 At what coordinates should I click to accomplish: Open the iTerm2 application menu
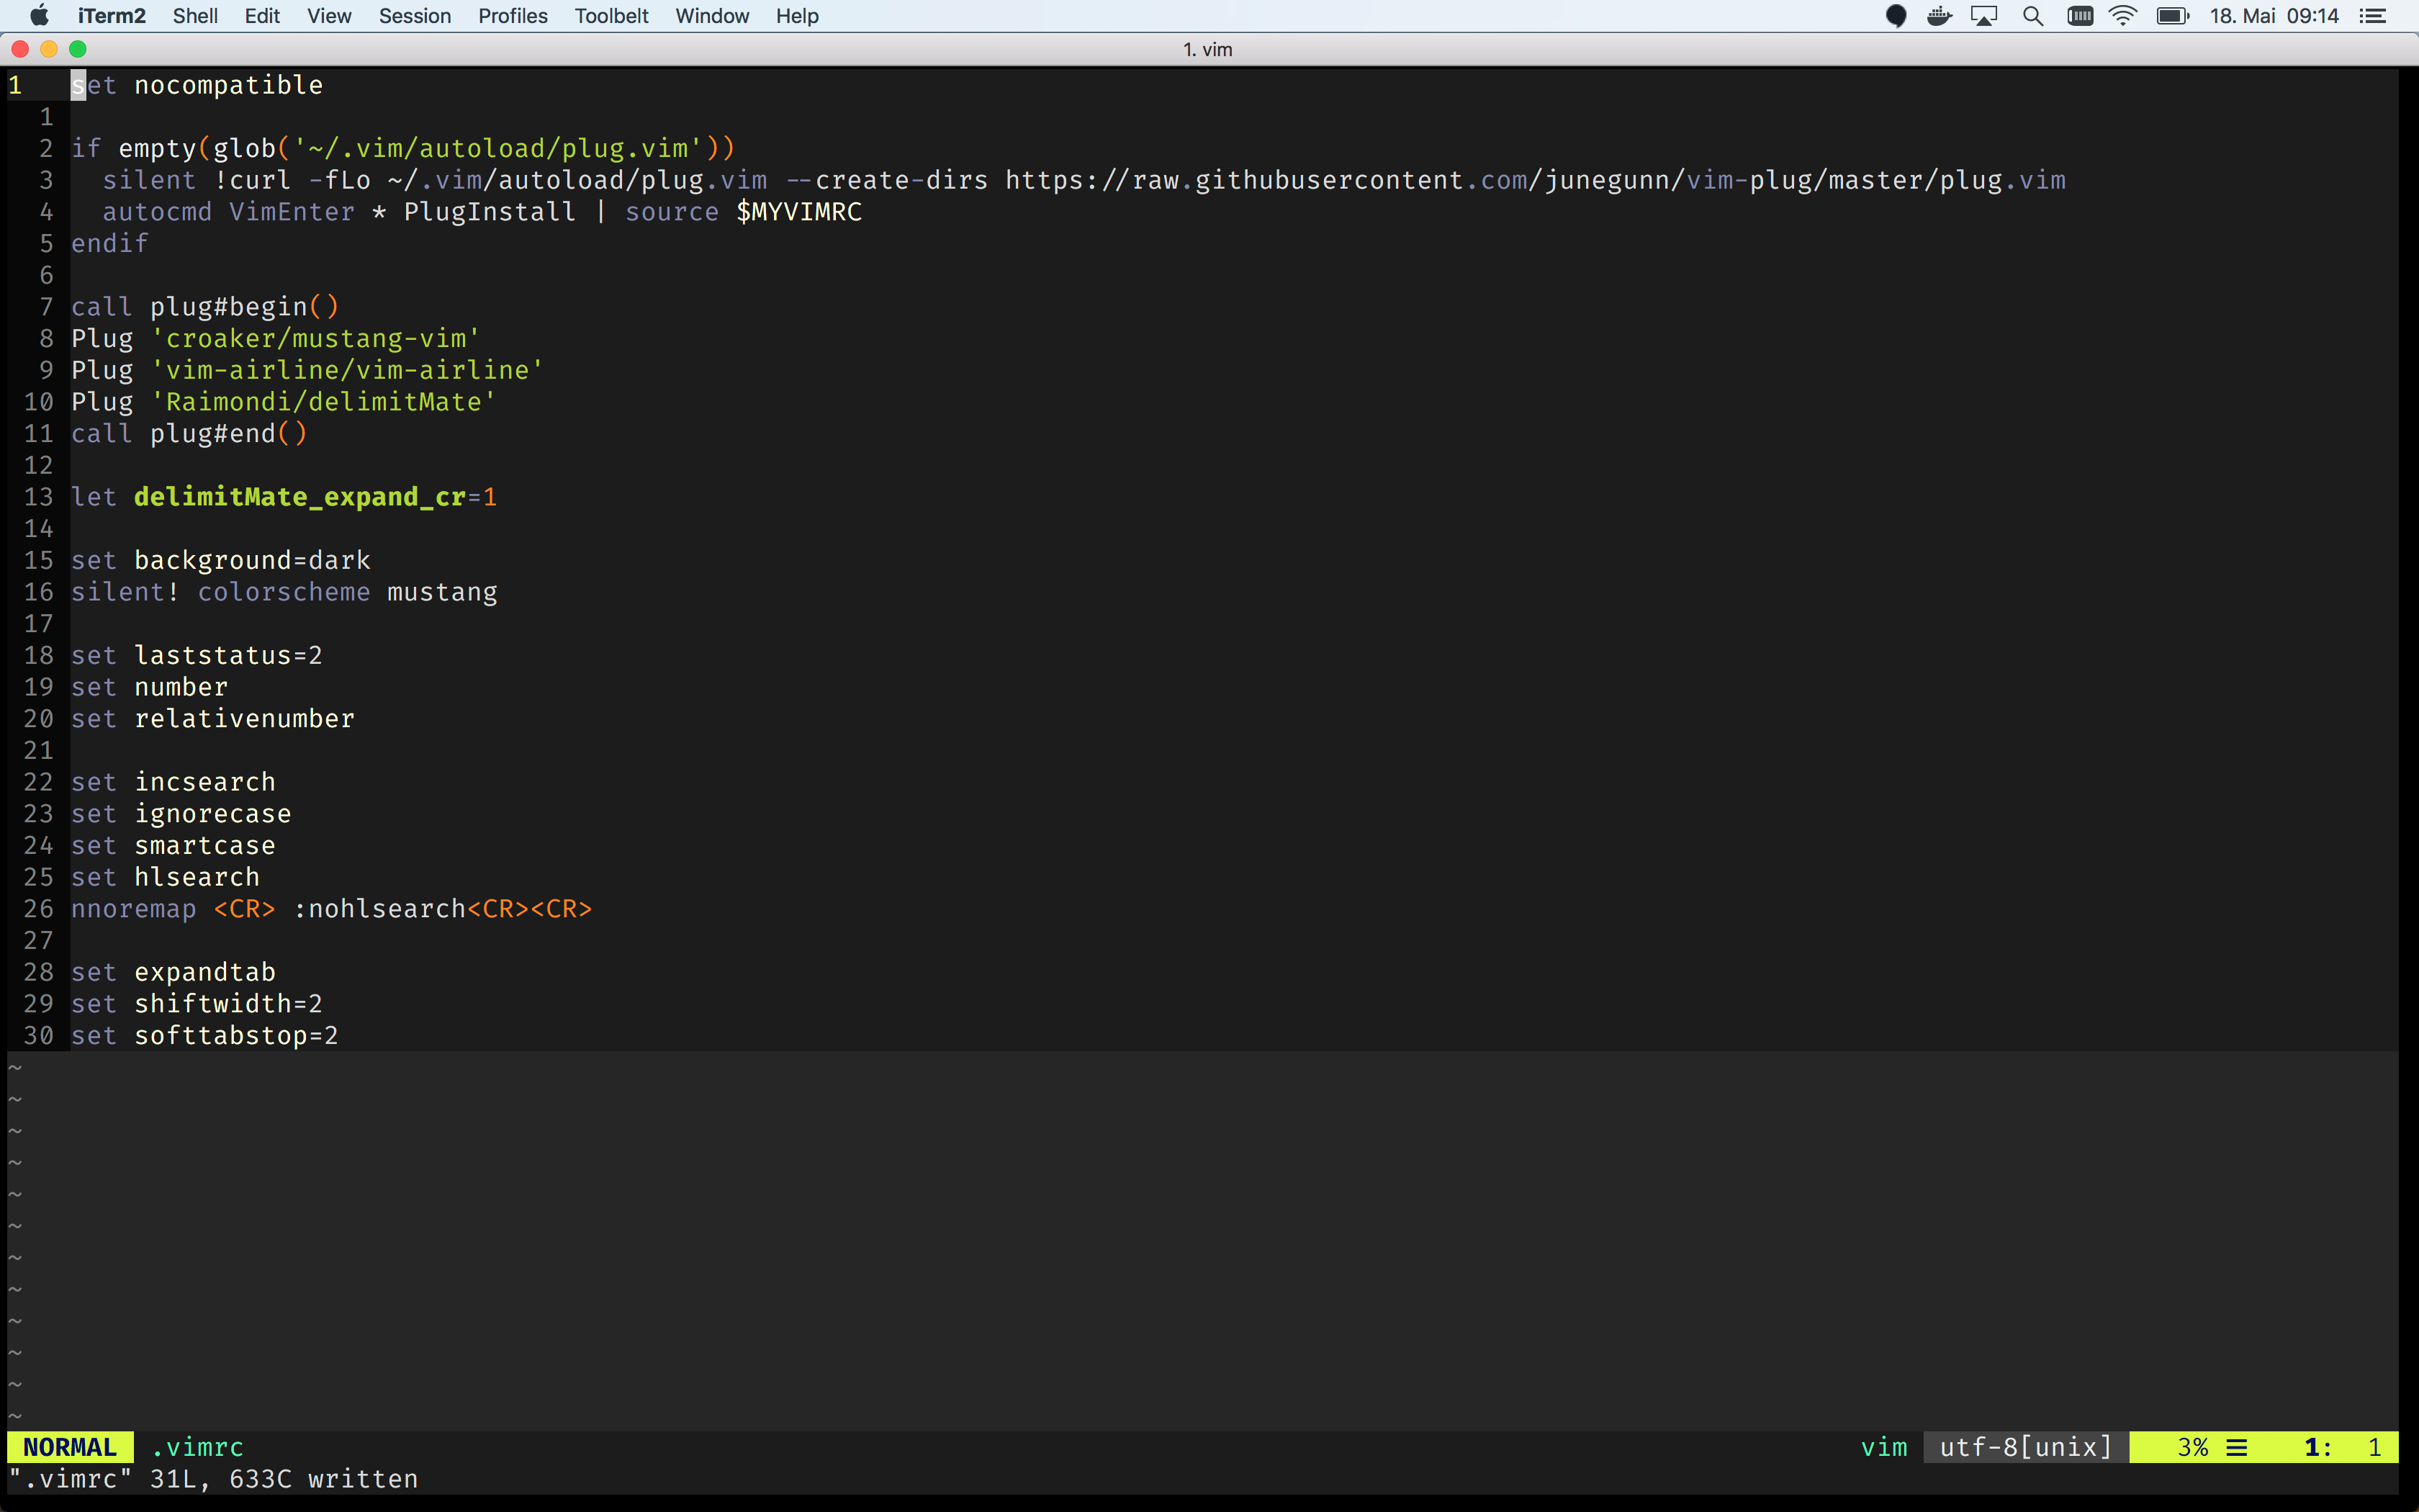pos(112,16)
